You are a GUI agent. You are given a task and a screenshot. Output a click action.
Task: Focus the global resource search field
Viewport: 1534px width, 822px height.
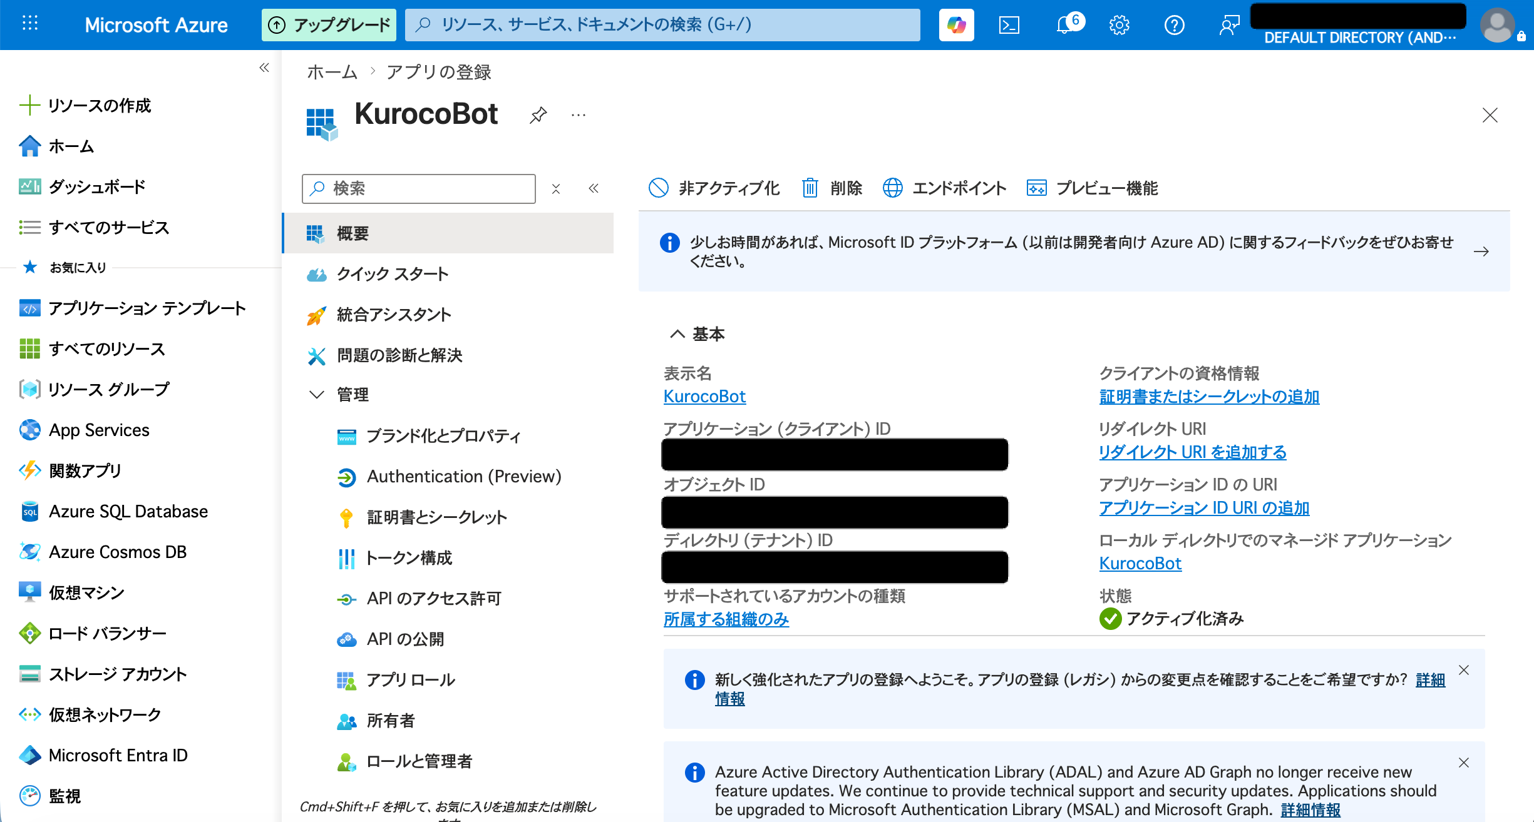click(x=662, y=25)
